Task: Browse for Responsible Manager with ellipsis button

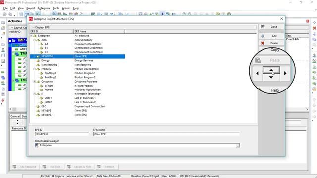Action: click(238, 145)
